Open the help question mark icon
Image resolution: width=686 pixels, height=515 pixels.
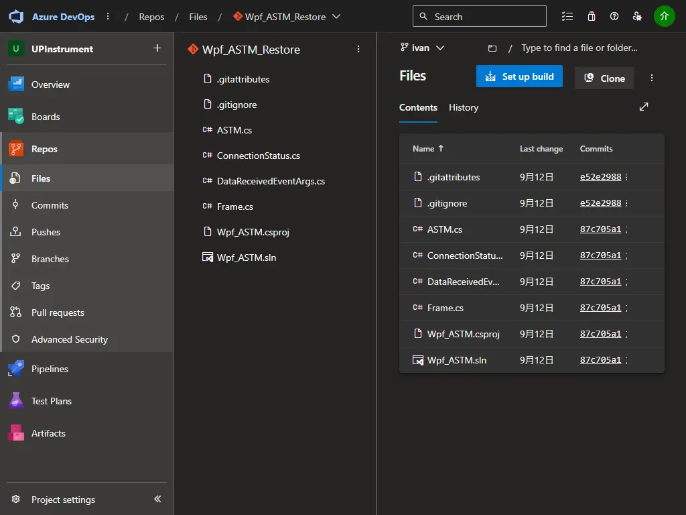(x=614, y=17)
